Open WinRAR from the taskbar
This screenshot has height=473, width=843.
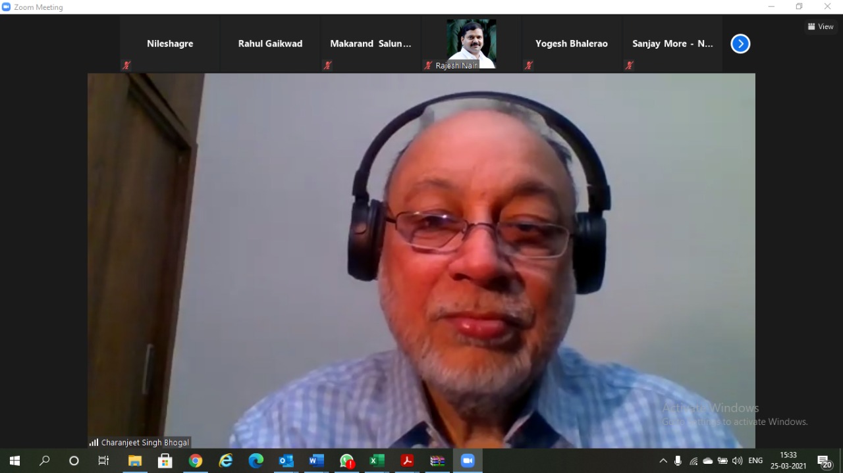(x=438, y=461)
